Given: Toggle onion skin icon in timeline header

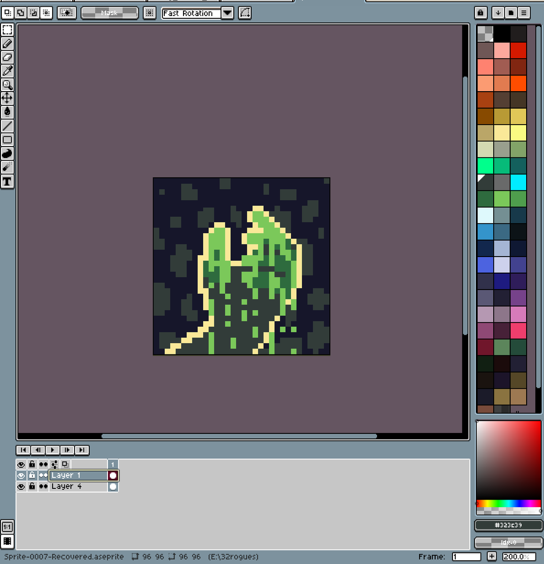Looking at the screenshot, I should click(65, 464).
